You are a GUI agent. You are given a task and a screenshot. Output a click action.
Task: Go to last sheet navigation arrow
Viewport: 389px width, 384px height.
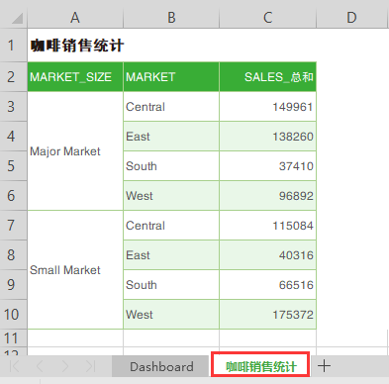(x=90, y=366)
